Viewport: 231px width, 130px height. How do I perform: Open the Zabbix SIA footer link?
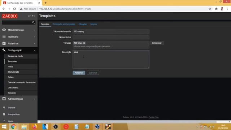point(153,117)
